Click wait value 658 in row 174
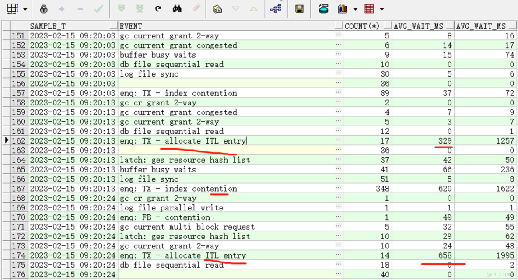 [445, 255]
